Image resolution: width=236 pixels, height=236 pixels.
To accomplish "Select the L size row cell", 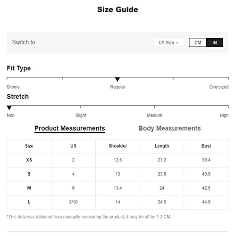I will pos(29,202).
